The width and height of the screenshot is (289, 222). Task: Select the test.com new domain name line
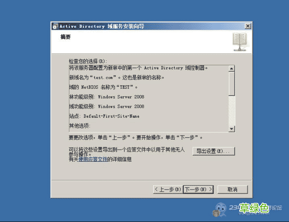(116, 77)
